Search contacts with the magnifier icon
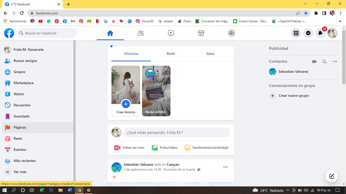The width and height of the screenshot is (346, 194). [x=324, y=61]
